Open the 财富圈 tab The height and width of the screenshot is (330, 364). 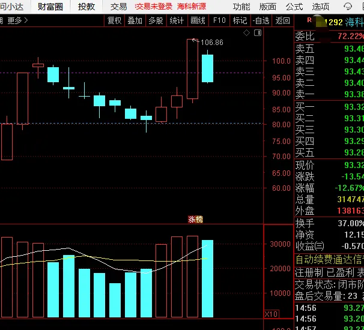(50, 7)
